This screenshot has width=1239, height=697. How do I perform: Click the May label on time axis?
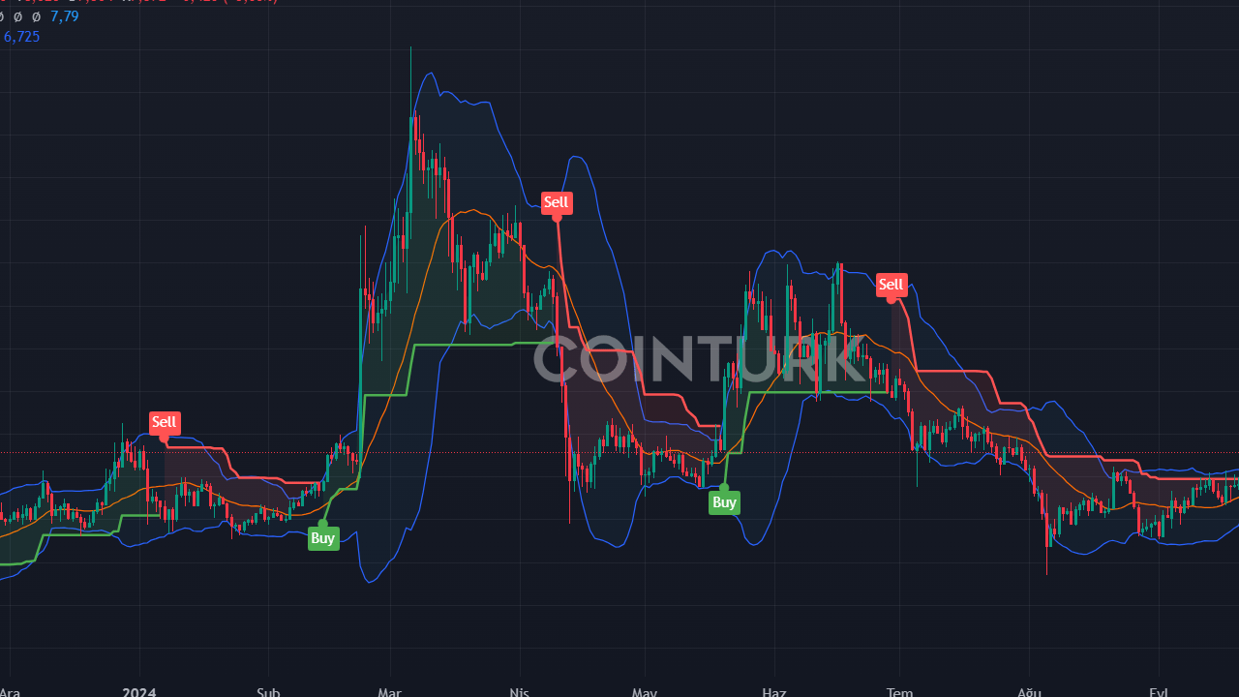645,691
